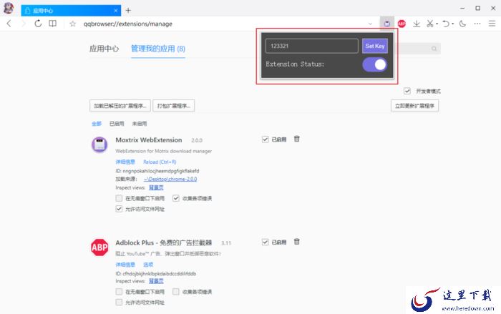501x314 pixels.
Task: Show 全部 extensions filter
Action: (x=97, y=124)
